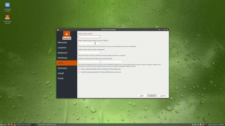Click 'What name do you want to use to log in?' label

click(x=93, y=41)
